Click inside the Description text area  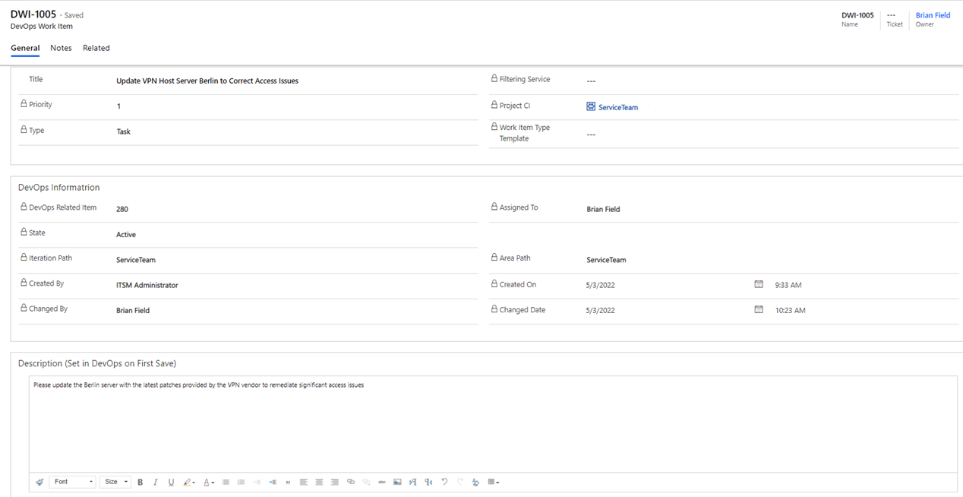[493, 424]
